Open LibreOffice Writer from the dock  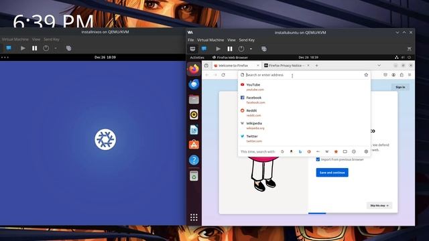[194, 130]
